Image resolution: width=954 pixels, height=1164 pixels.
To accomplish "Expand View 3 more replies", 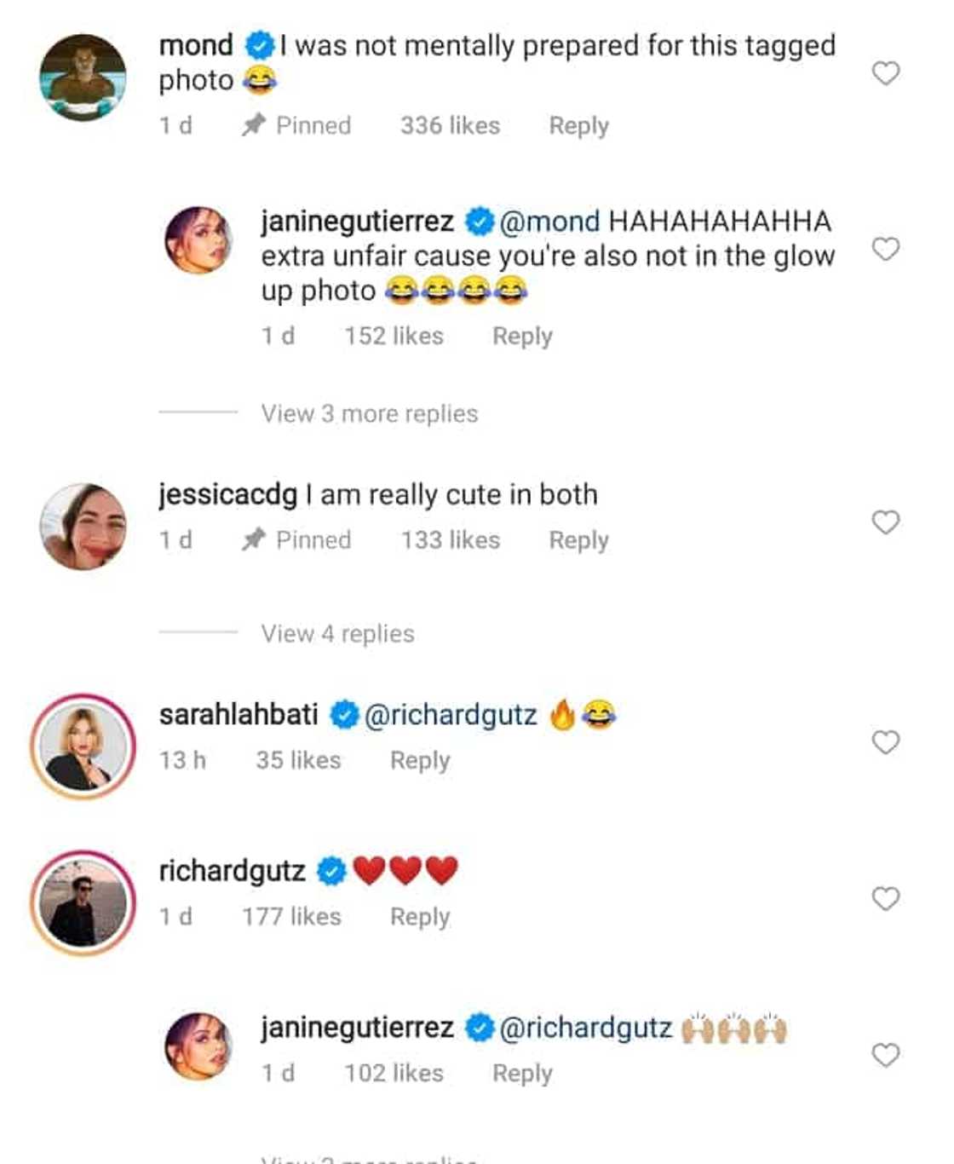I will (369, 414).
